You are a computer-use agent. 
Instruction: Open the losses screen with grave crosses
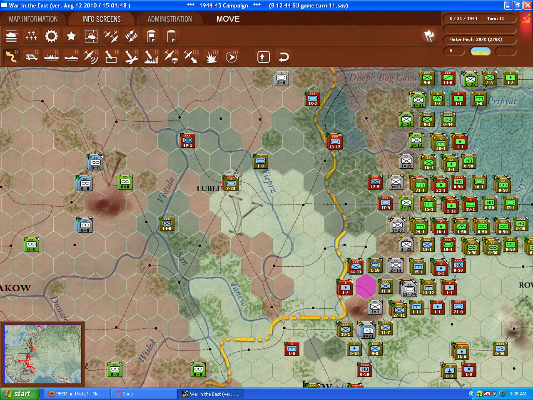[x=31, y=36]
